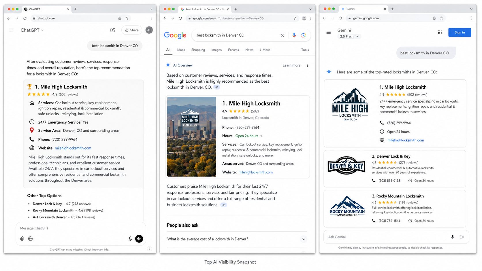Click the Share button in ChatGPT

pos(132,30)
